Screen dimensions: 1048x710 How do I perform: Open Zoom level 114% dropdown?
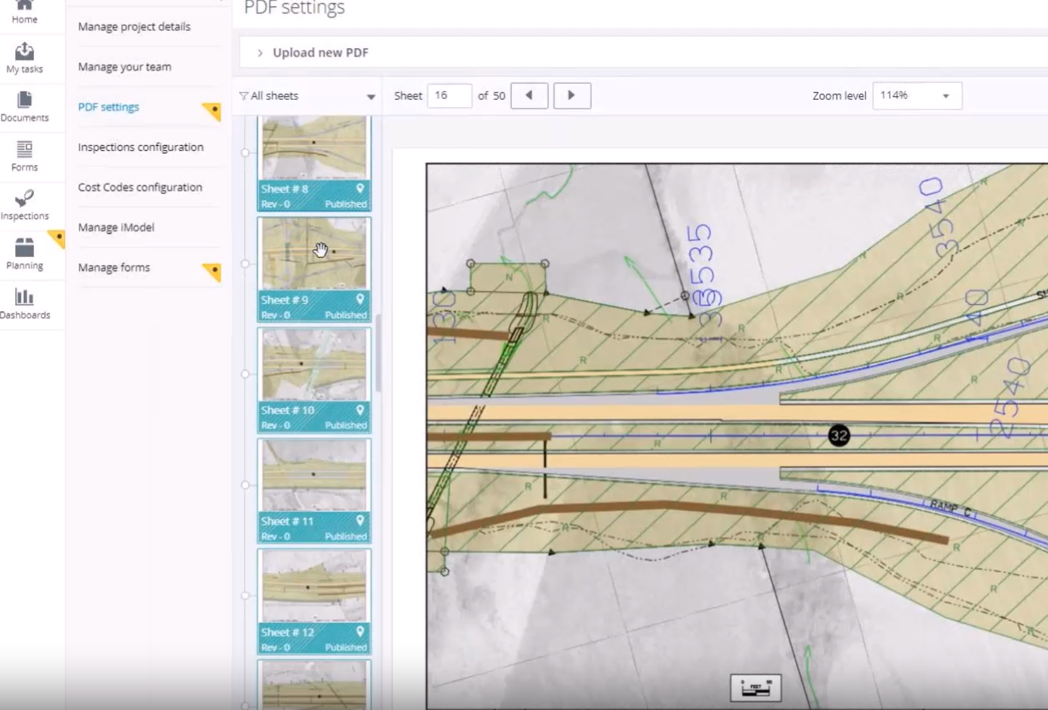917,96
